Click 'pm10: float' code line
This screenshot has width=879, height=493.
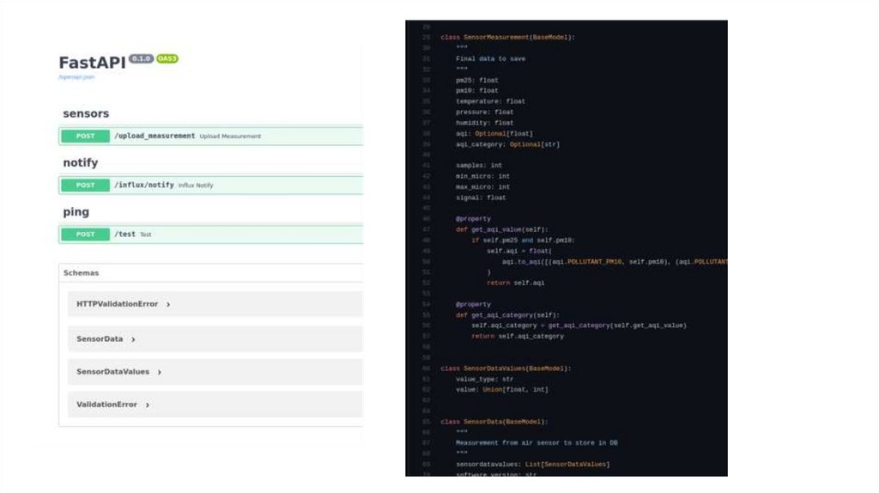[x=477, y=90]
